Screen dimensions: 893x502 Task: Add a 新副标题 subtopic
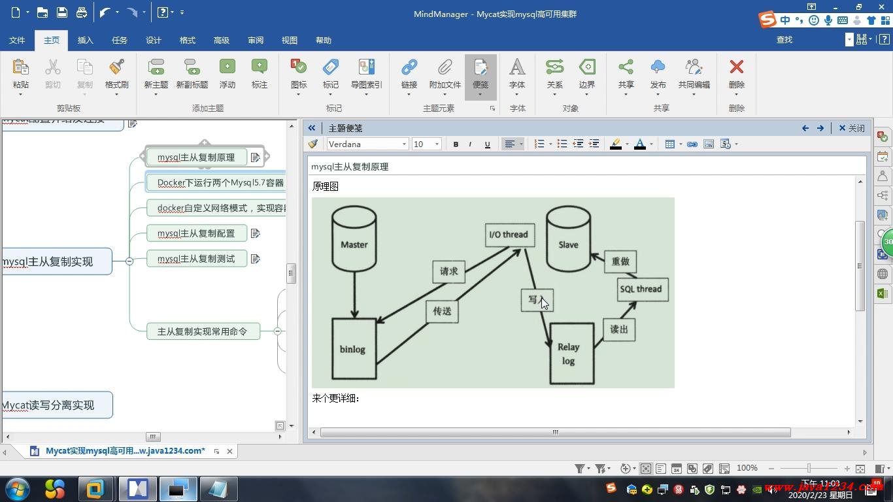click(x=192, y=68)
